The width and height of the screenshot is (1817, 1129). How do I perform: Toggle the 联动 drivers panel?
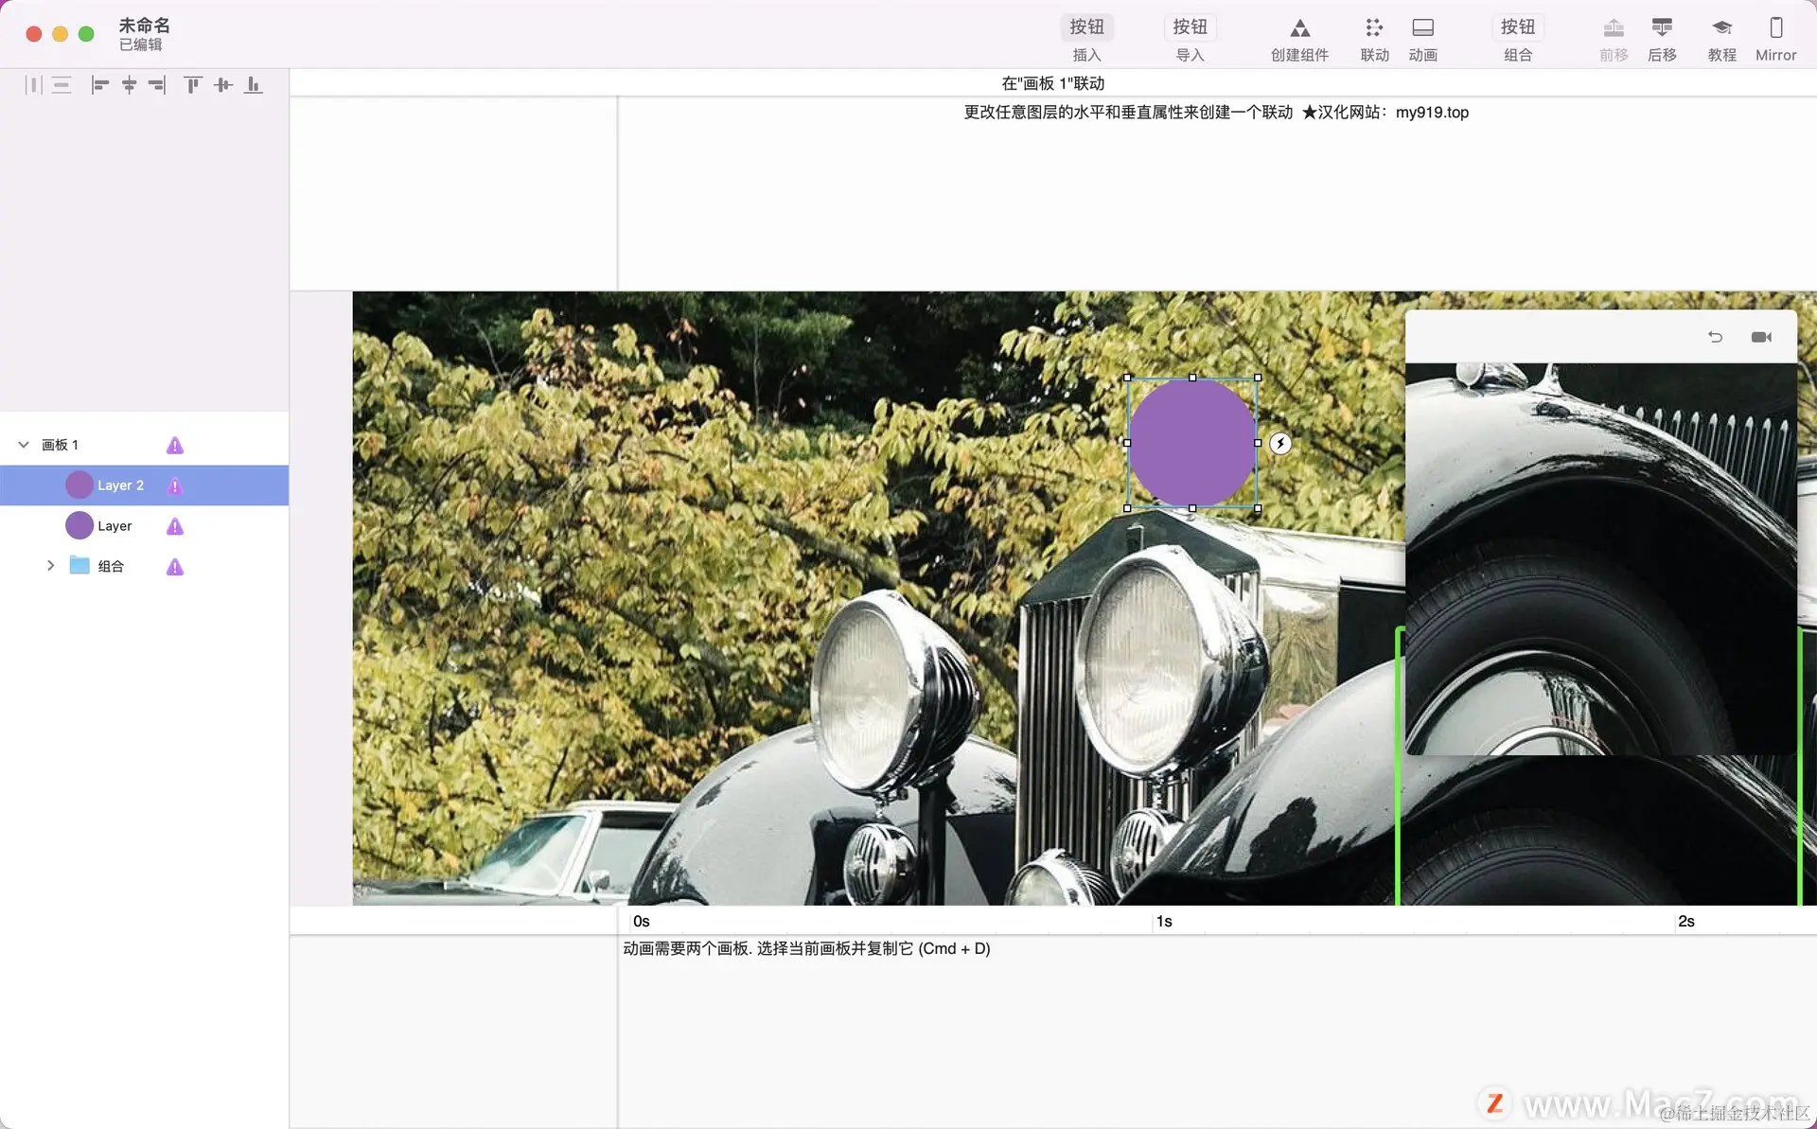[x=1374, y=28]
